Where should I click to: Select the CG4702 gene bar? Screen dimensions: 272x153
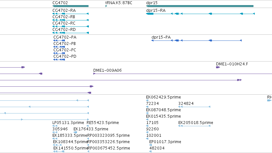[x=70, y=6]
